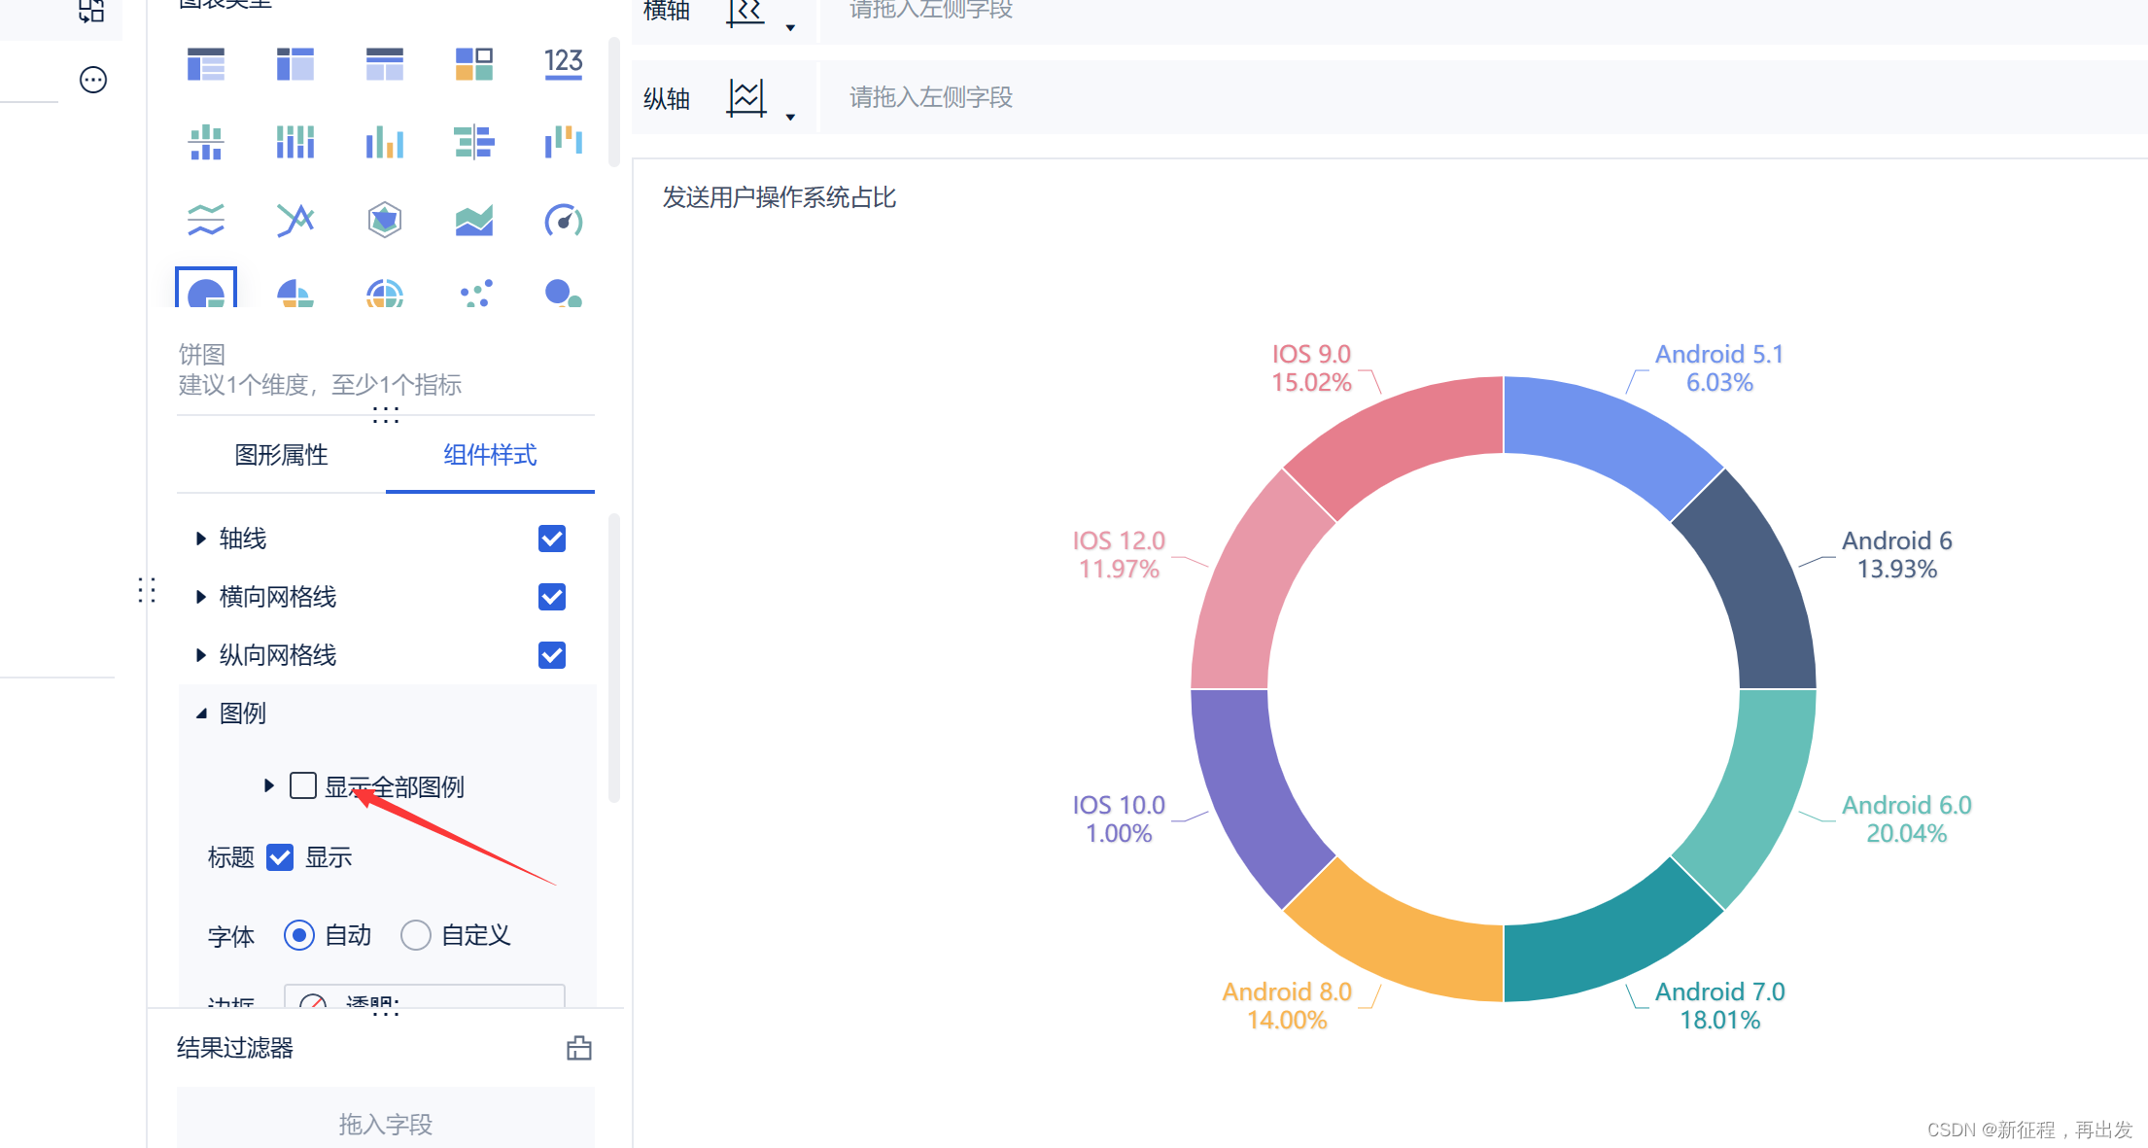Screen dimensions: 2148x1148
Task: Select the 自动 font radio button
Action: point(299,935)
